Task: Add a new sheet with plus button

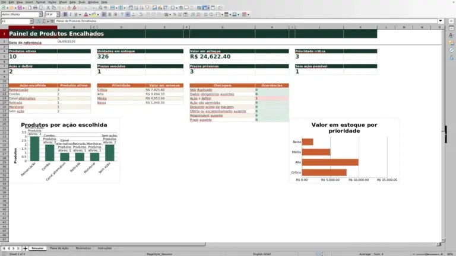Action: pos(26,248)
